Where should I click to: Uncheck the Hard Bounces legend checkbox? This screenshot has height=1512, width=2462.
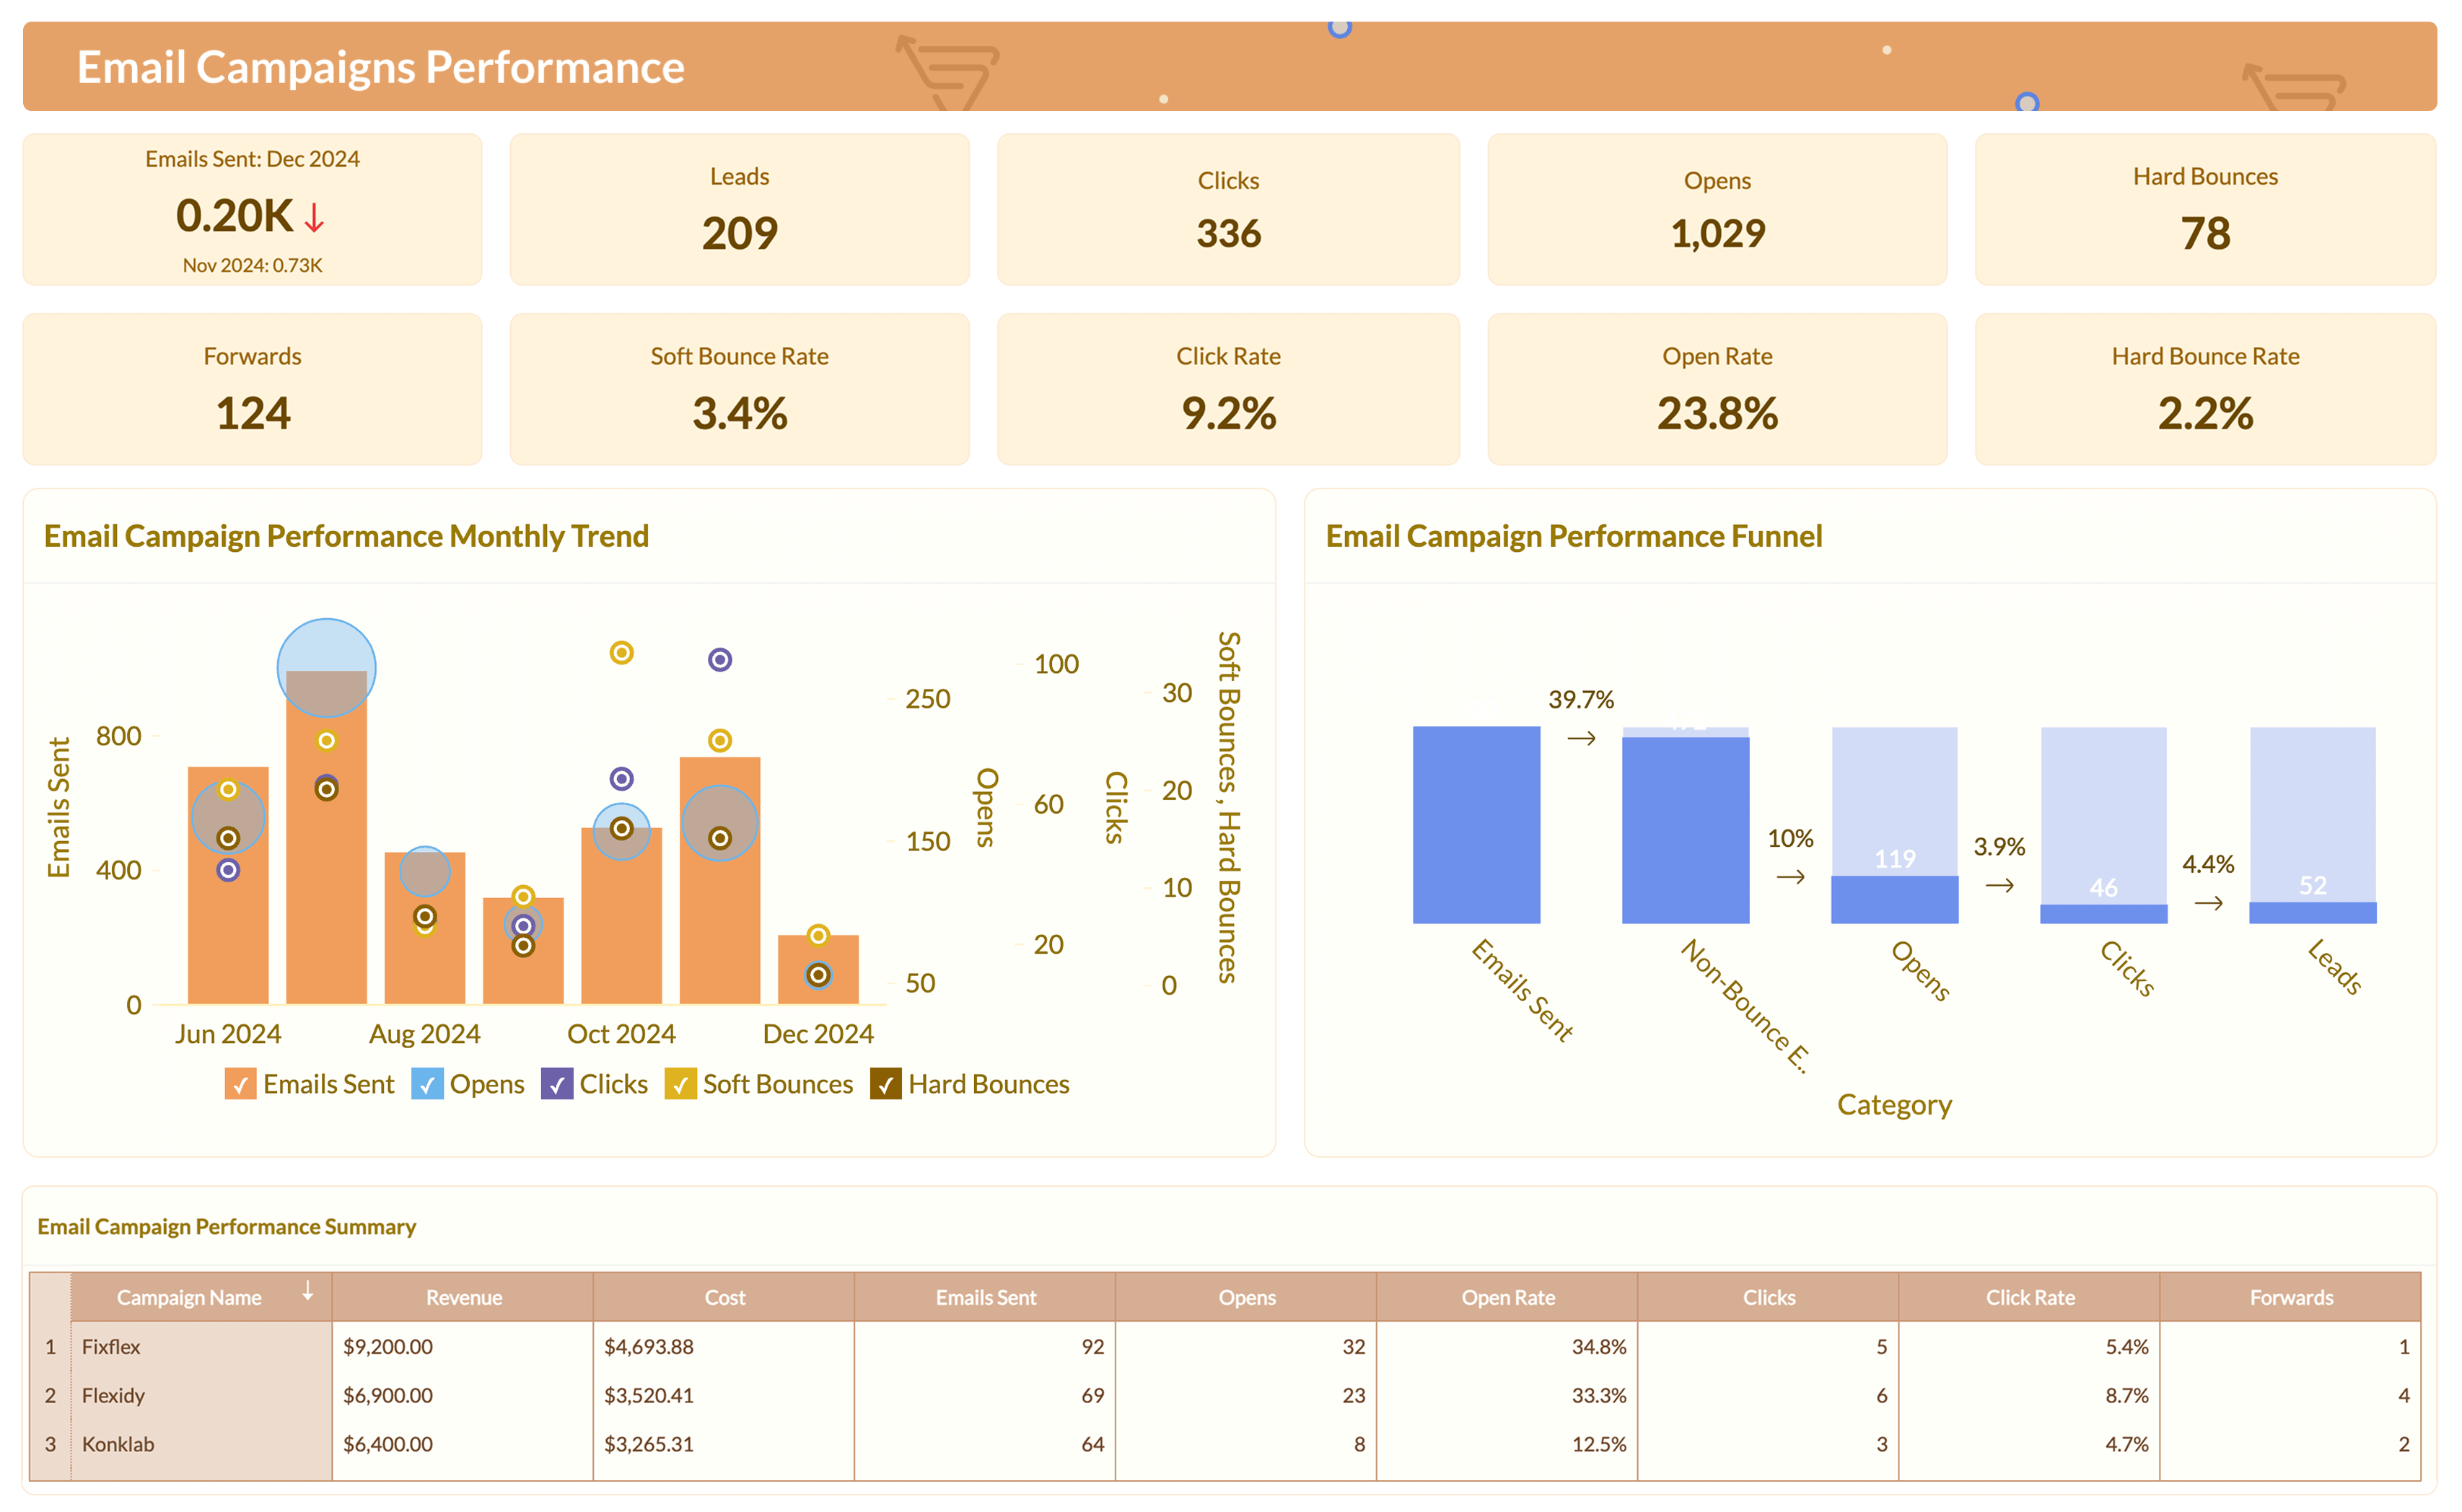[885, 1084]
